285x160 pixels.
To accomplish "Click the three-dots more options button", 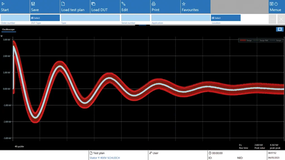I will pos(272,19).
